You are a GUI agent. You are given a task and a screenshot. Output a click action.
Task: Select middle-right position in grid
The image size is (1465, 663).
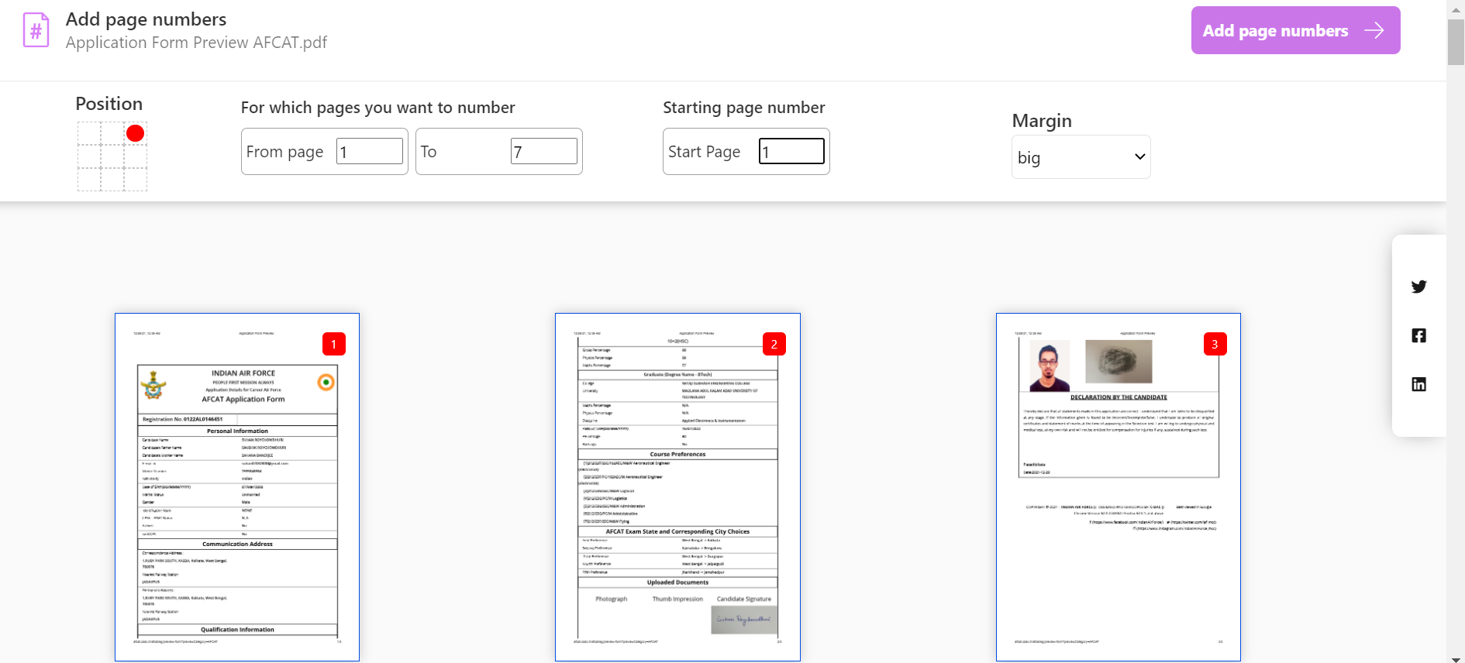pyautogui.click(x=136, y=156)
